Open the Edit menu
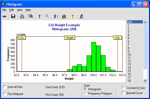Screen dimensions: 150x99 tap(12, 10)
